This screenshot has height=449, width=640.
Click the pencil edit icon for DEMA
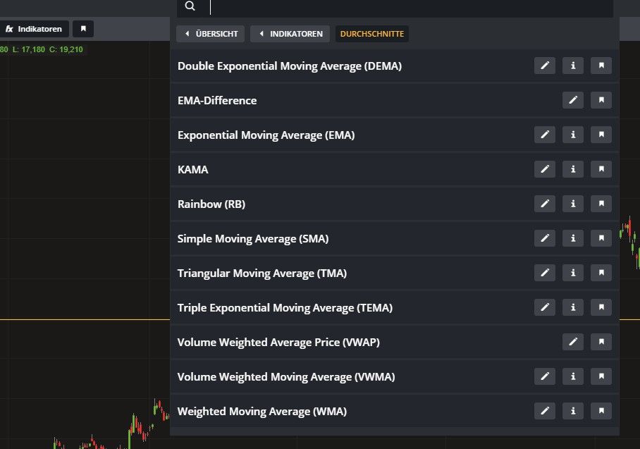tap(544, 66)
